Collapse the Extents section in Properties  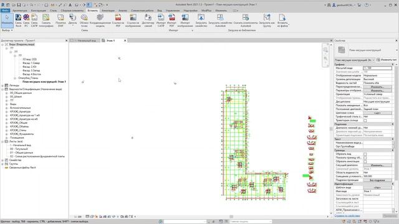point(393,151)
